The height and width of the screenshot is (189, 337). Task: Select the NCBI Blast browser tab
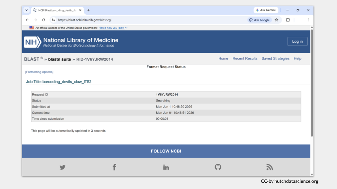tap(57, 10)
